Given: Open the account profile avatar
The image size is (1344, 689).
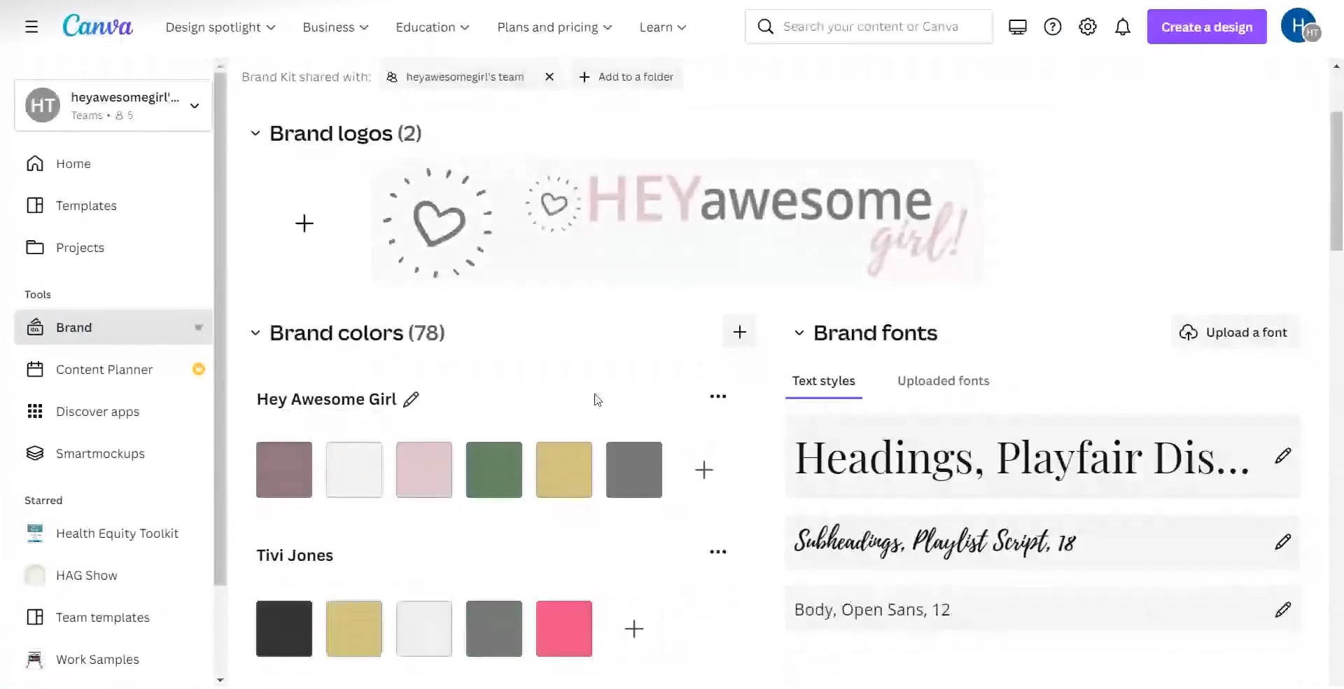Looking at the screenshot, I should pos(1300,27).
